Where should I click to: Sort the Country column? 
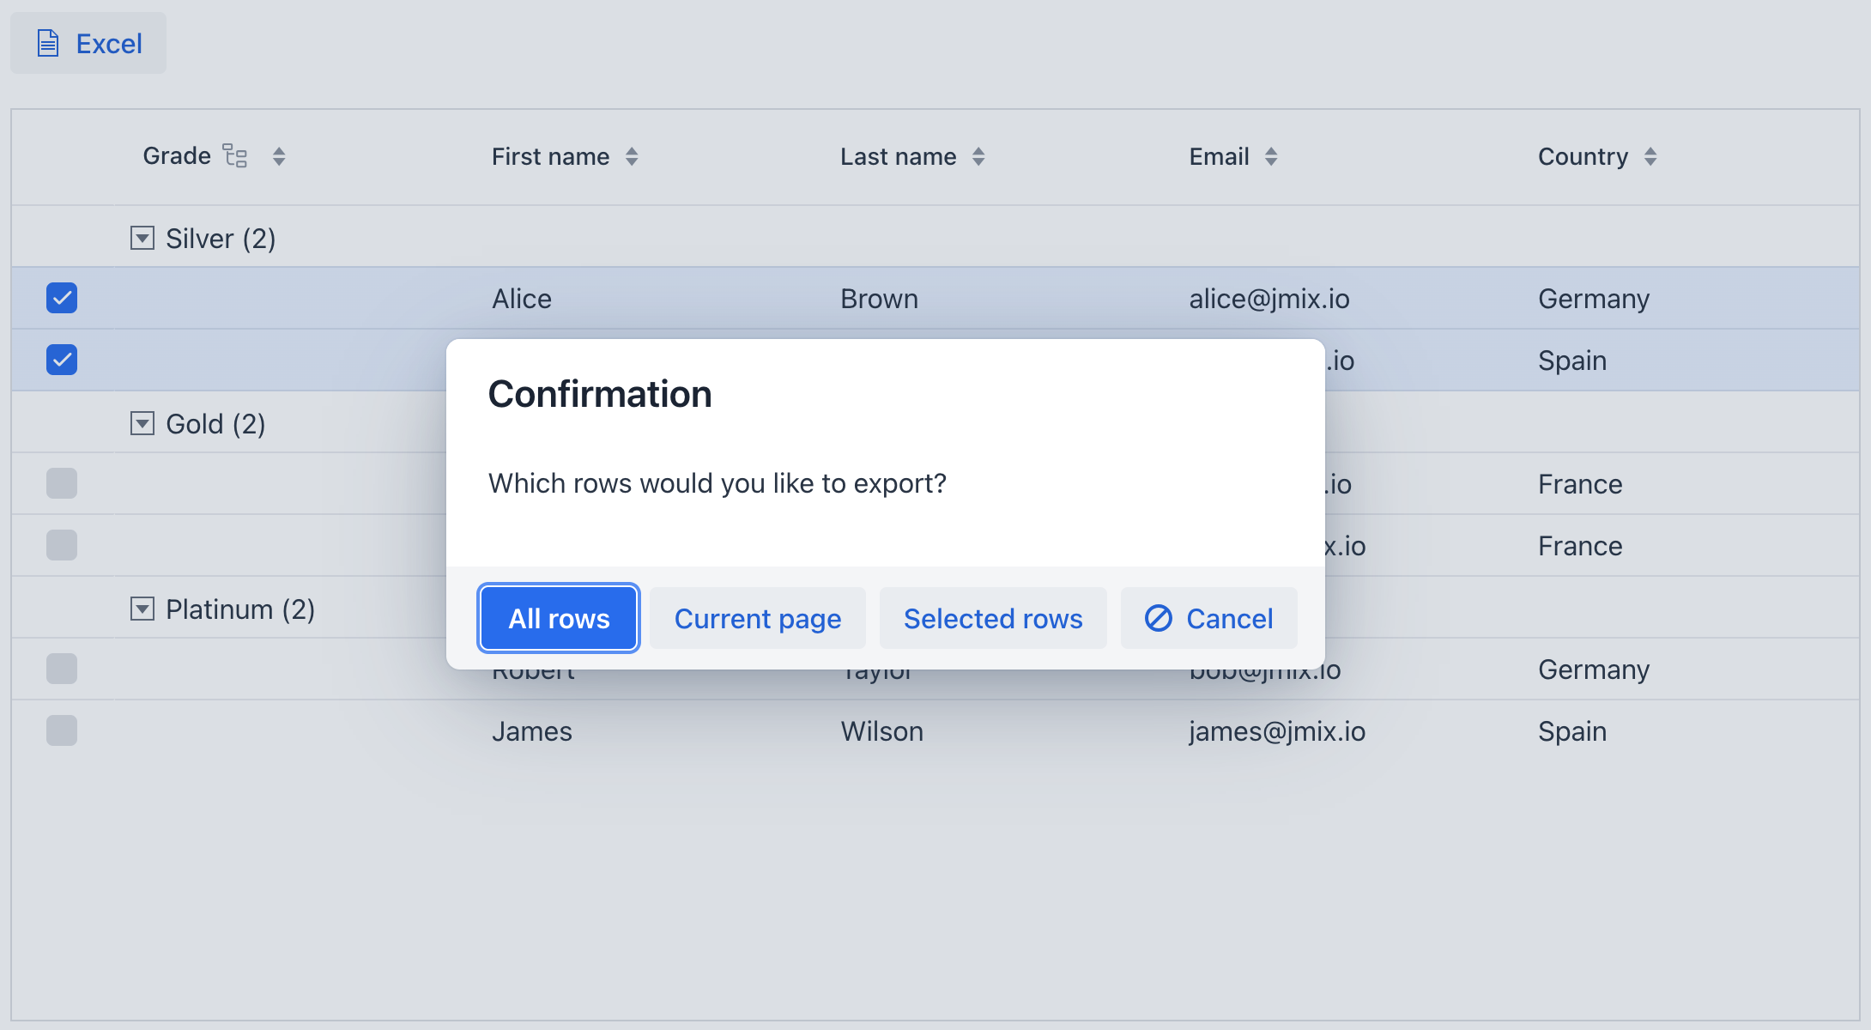click(x=1651, y=156)
